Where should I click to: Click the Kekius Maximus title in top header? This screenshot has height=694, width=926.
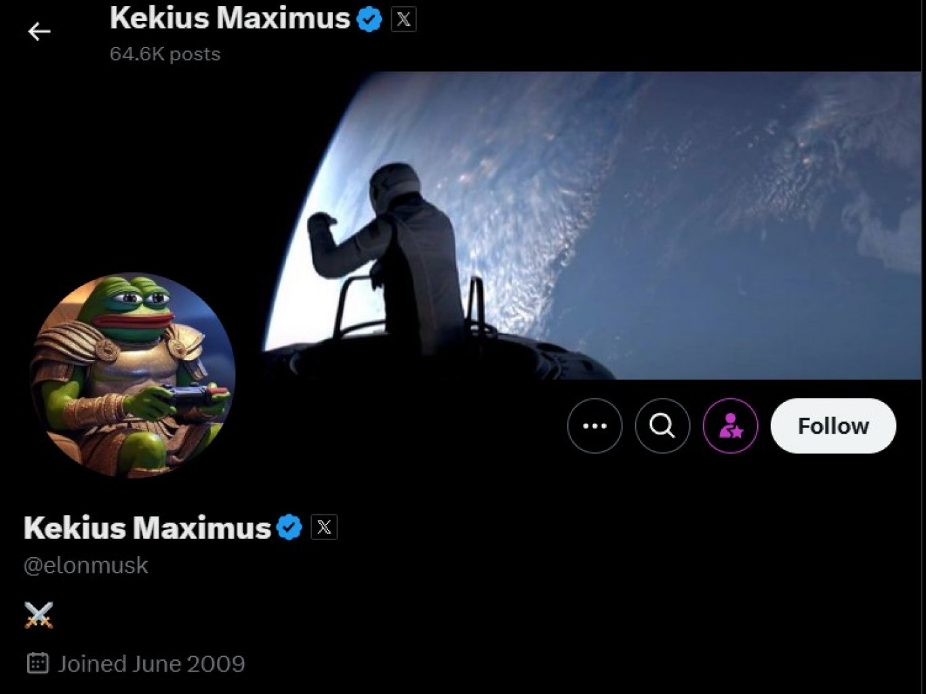pyautogui.click(x=230, y=18)
